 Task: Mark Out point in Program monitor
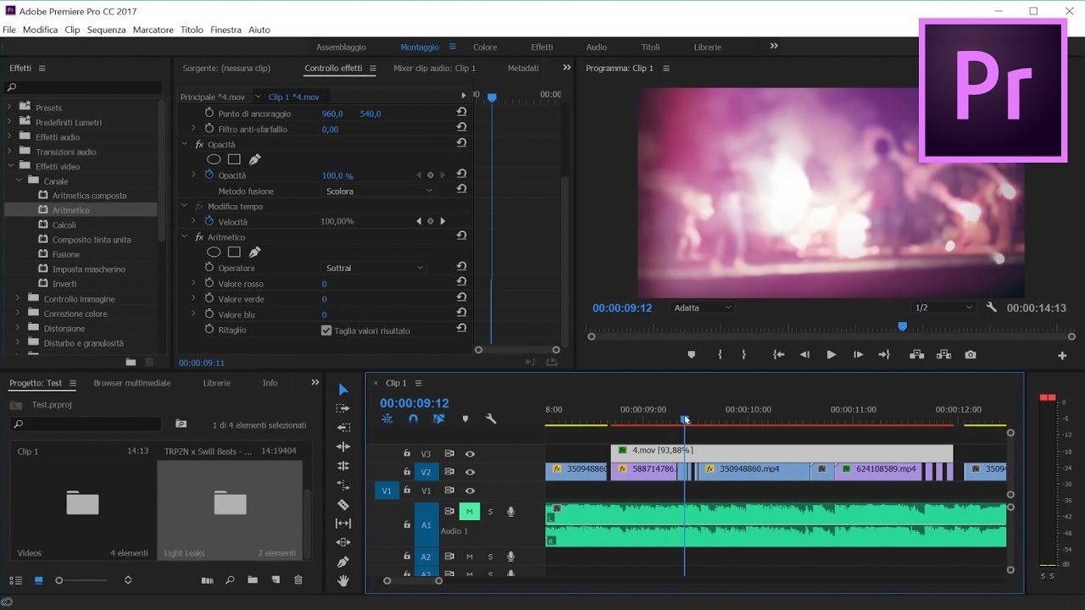[743, 355]
